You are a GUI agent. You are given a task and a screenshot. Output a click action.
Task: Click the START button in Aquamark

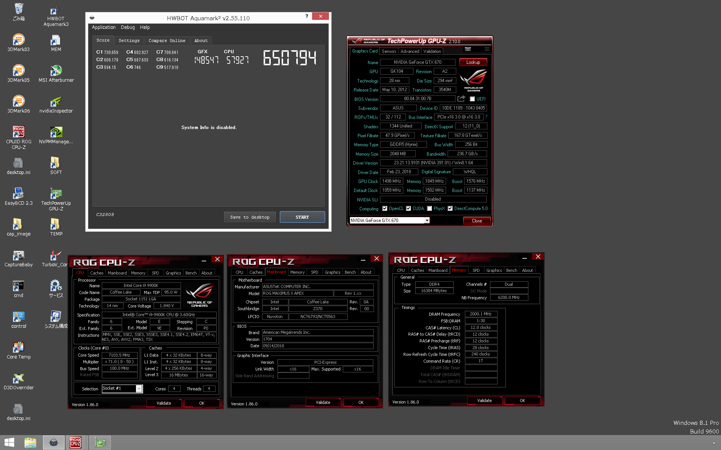point(302,217)
